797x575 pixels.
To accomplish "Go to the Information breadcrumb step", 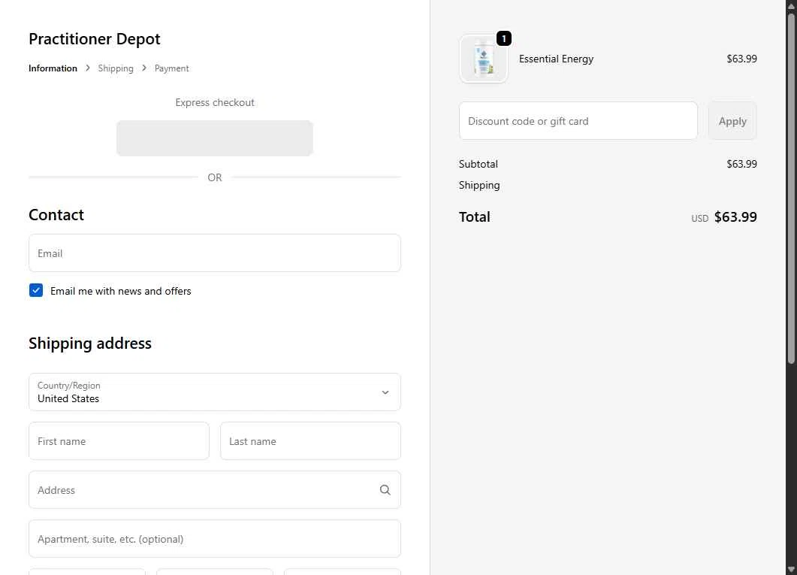I will point(53,68).
